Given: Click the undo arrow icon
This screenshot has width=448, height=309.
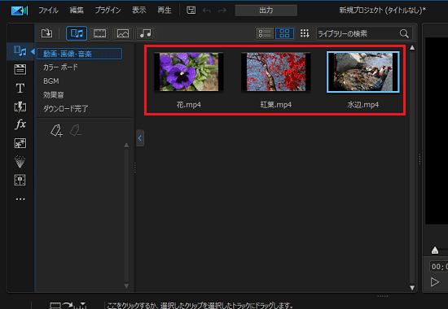Looking at the screenshot, I should pos(207,11).
